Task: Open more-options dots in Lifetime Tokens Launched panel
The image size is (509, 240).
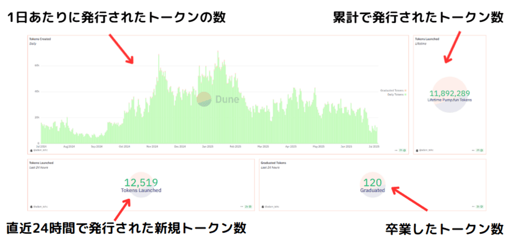Action: (x=473, y=150)
